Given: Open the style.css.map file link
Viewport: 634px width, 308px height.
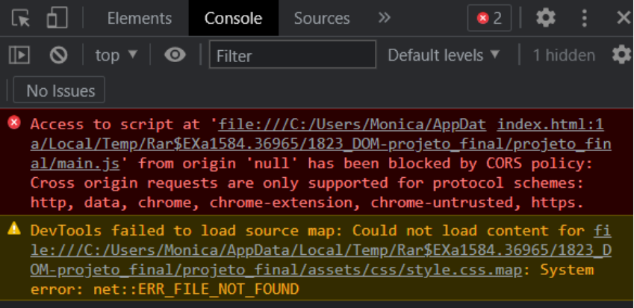Looking at the screenshot, I should click(x=321, y=250).
